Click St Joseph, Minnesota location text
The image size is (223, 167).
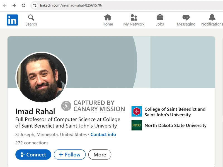[51, 135]
